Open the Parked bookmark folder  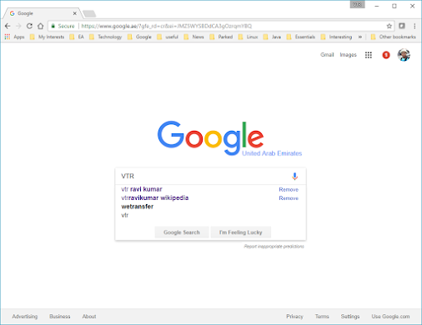221,37
